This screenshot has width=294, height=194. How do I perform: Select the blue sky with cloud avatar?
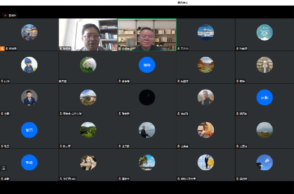[x=264, y=162]
